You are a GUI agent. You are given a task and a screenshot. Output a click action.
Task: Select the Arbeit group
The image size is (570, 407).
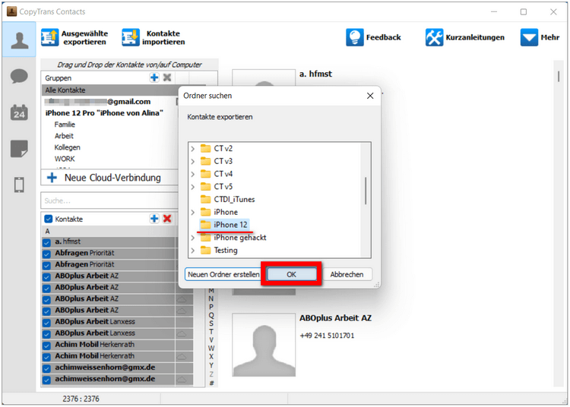64,136
